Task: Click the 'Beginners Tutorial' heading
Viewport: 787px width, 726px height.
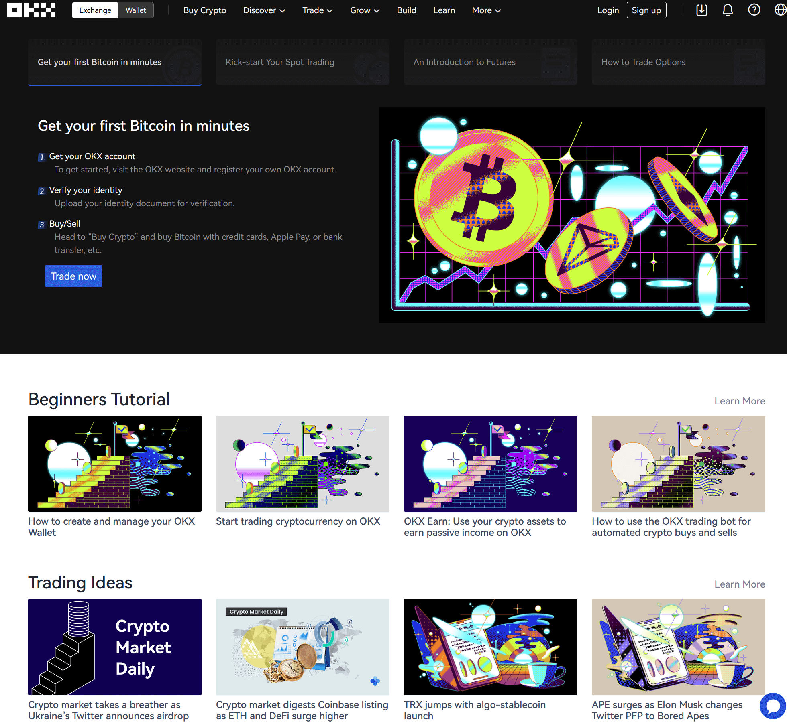Action: (99, 399)
